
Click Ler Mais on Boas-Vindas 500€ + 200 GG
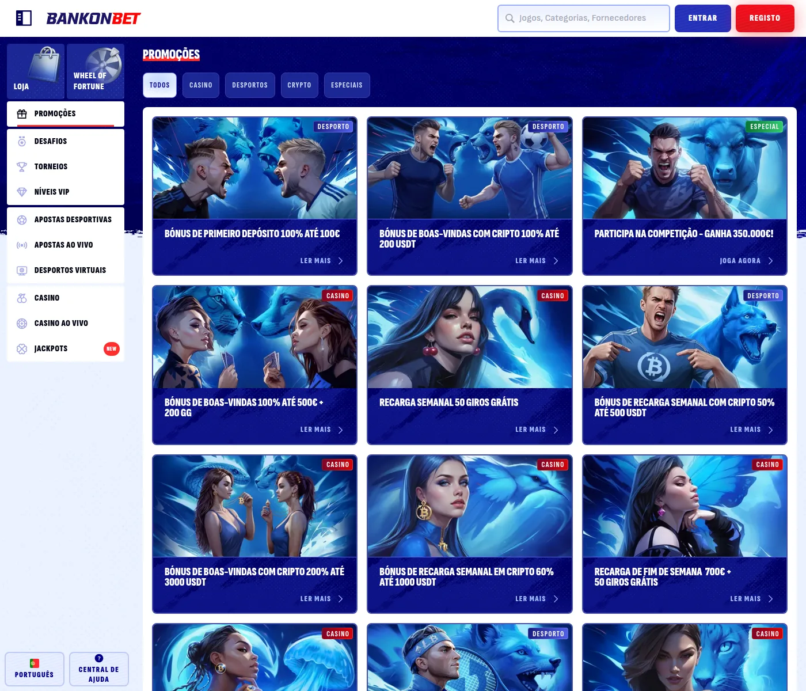315,430
